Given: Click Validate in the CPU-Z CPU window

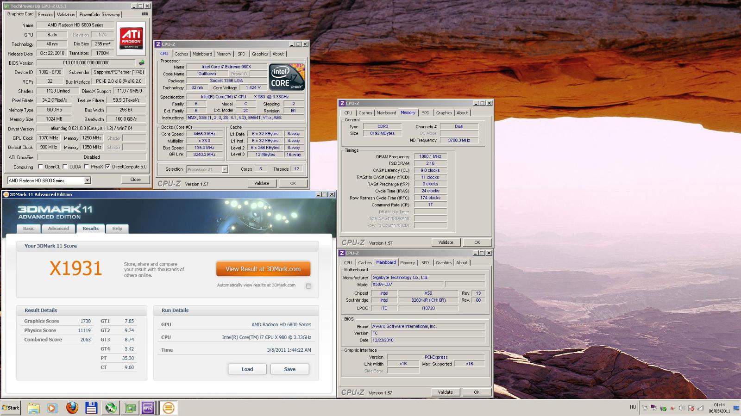Looking at the screenshot, I should coord(262,183).
